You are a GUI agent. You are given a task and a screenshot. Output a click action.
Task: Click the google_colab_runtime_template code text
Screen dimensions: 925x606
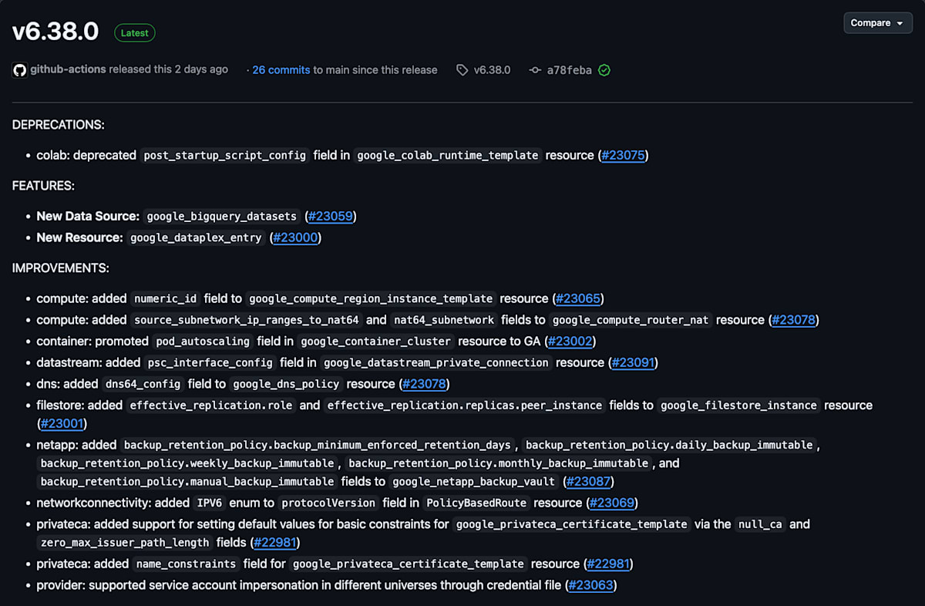[x=448, y=155]
